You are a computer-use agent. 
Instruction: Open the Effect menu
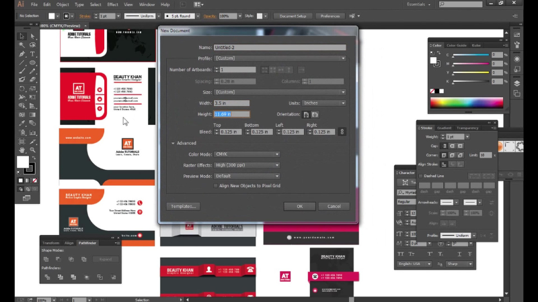tap(112, 5)
